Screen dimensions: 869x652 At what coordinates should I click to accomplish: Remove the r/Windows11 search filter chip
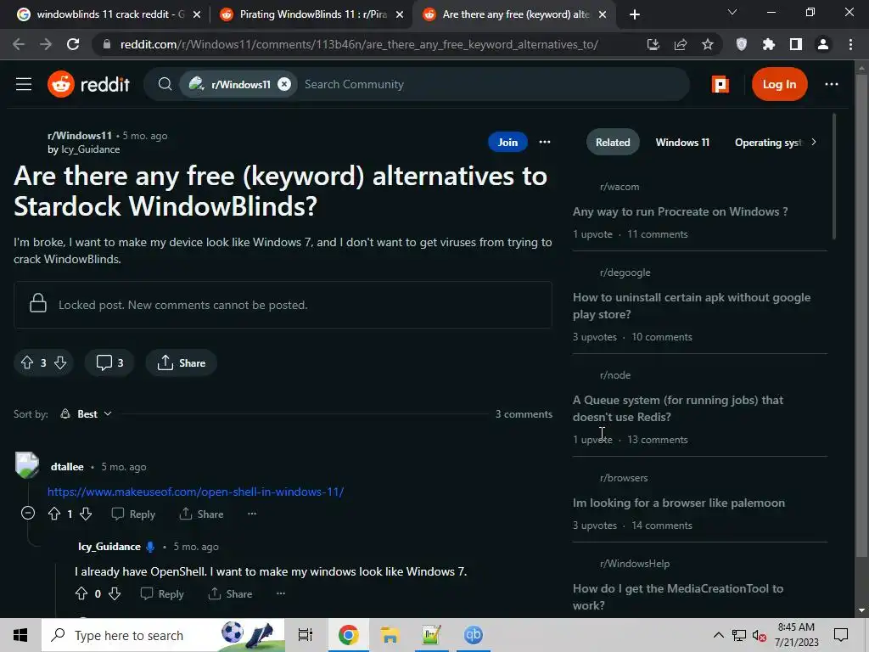[284, 84]
